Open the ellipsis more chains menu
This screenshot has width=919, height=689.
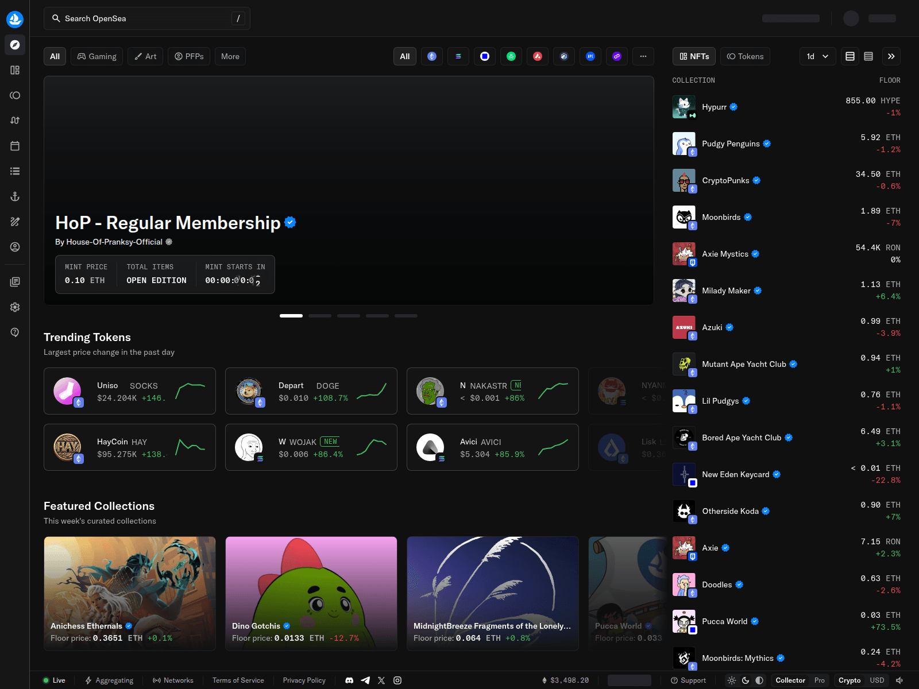click(643, 56)
